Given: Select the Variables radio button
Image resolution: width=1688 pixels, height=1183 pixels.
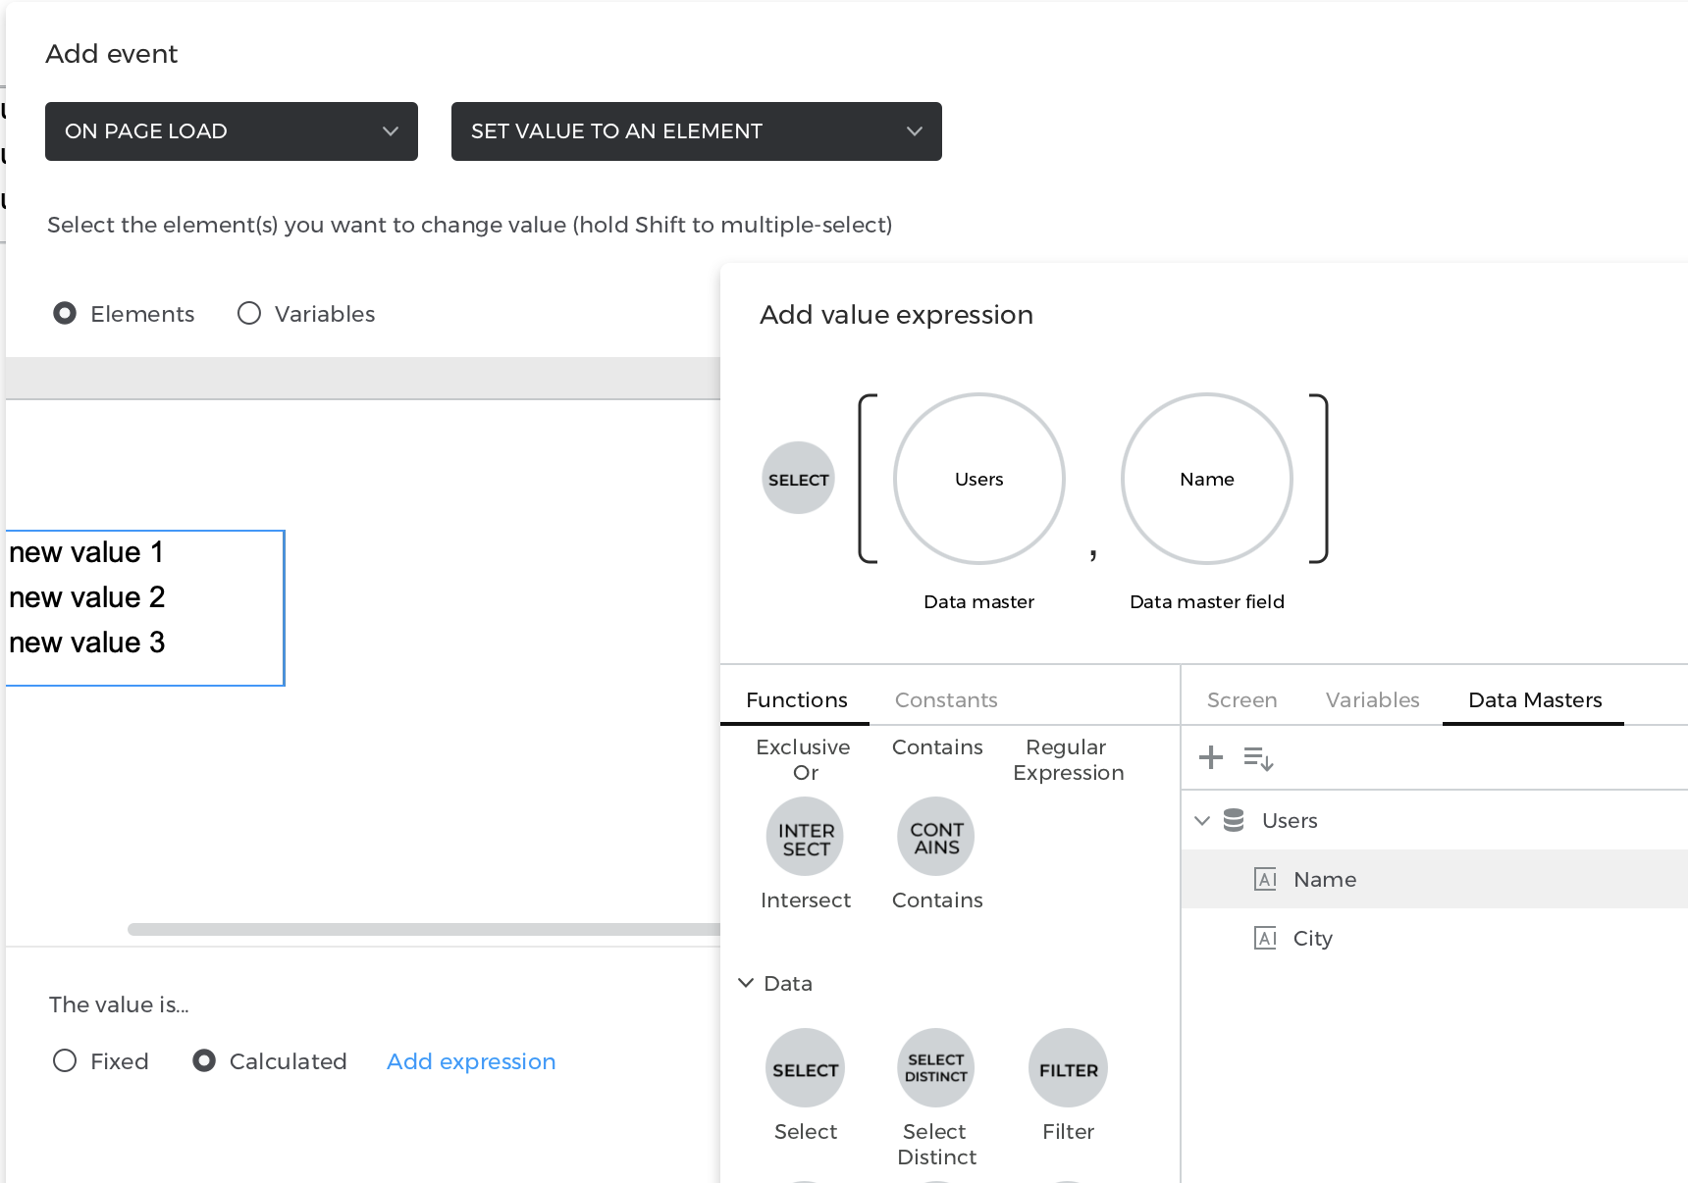Looking at the screenshot, I should [x=249, y=313].
